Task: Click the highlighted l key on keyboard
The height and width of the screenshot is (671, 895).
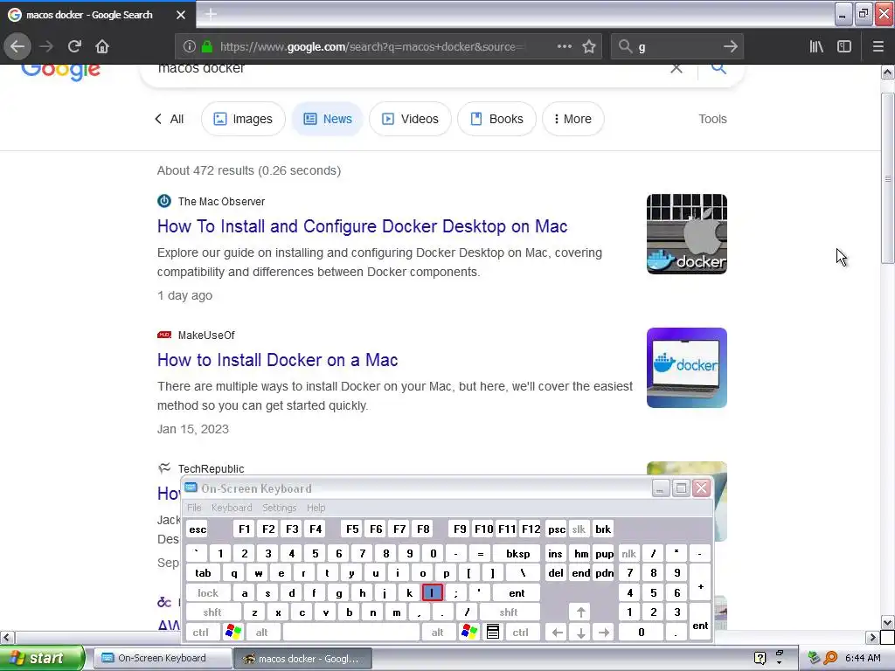Action: 432,593
